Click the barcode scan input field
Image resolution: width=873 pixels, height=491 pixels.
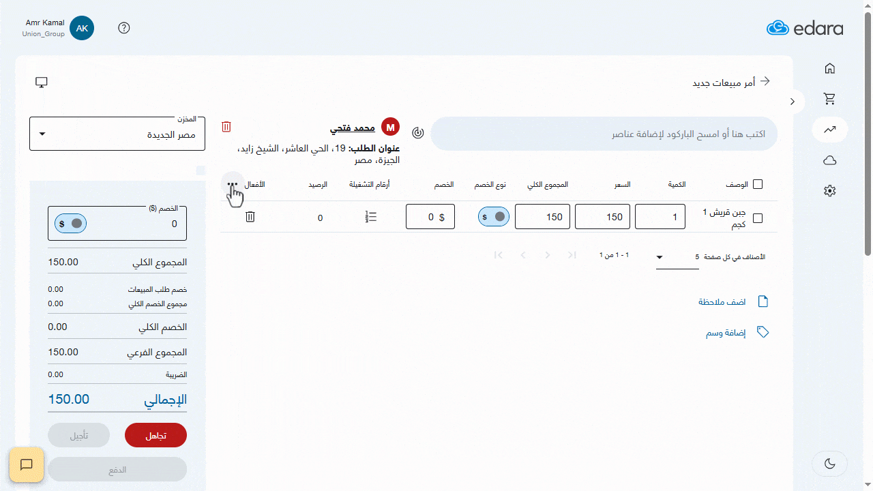point(604,134)
